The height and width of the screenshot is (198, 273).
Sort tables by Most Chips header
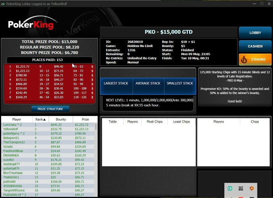point(154,122)
